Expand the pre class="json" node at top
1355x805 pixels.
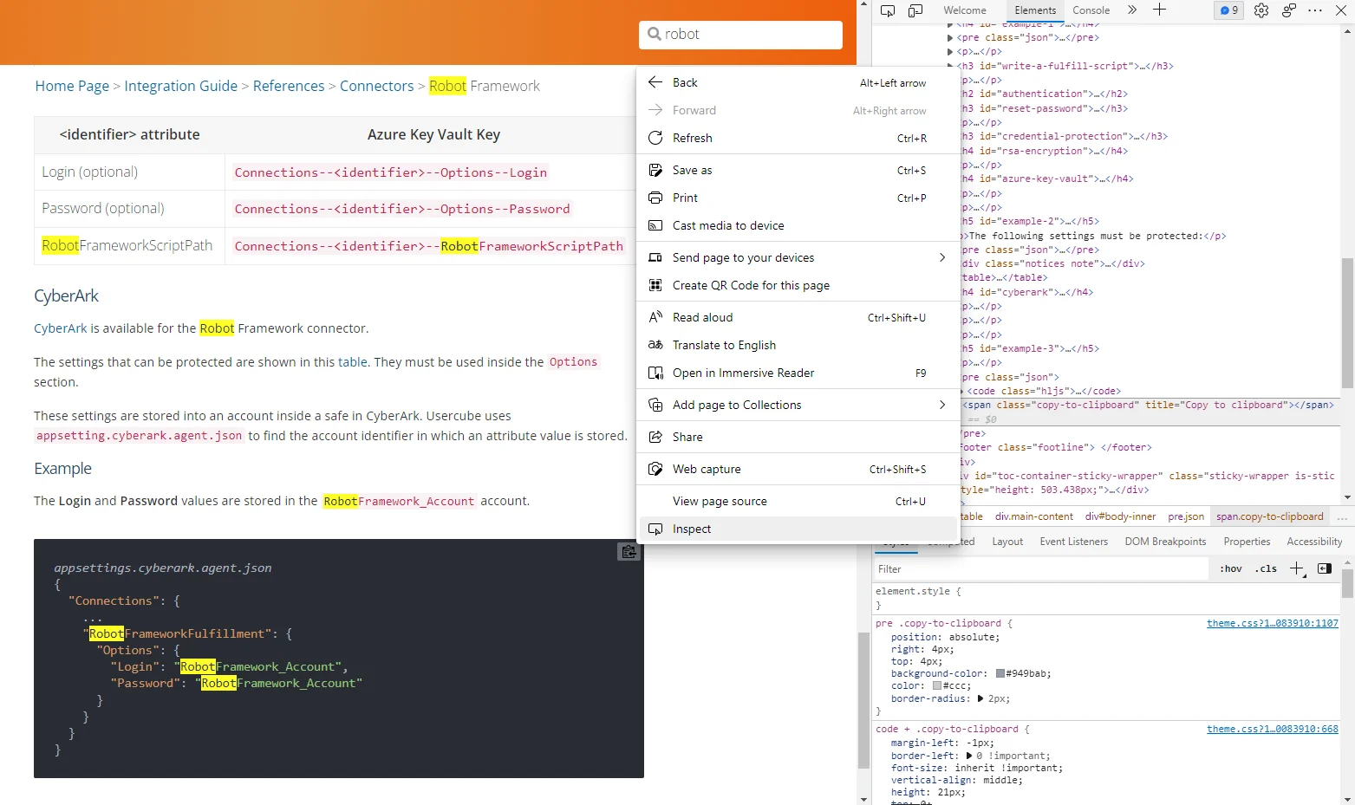(950, 38)
